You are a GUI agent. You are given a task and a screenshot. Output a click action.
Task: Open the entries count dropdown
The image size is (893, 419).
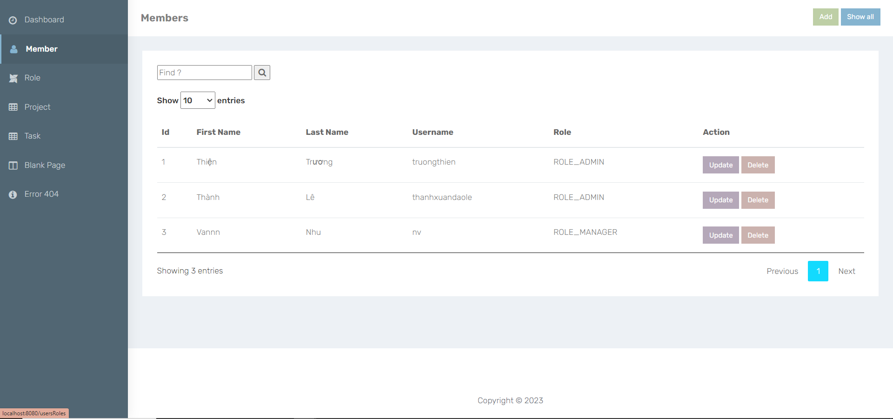pyautogui.click(x=198, y=100)
